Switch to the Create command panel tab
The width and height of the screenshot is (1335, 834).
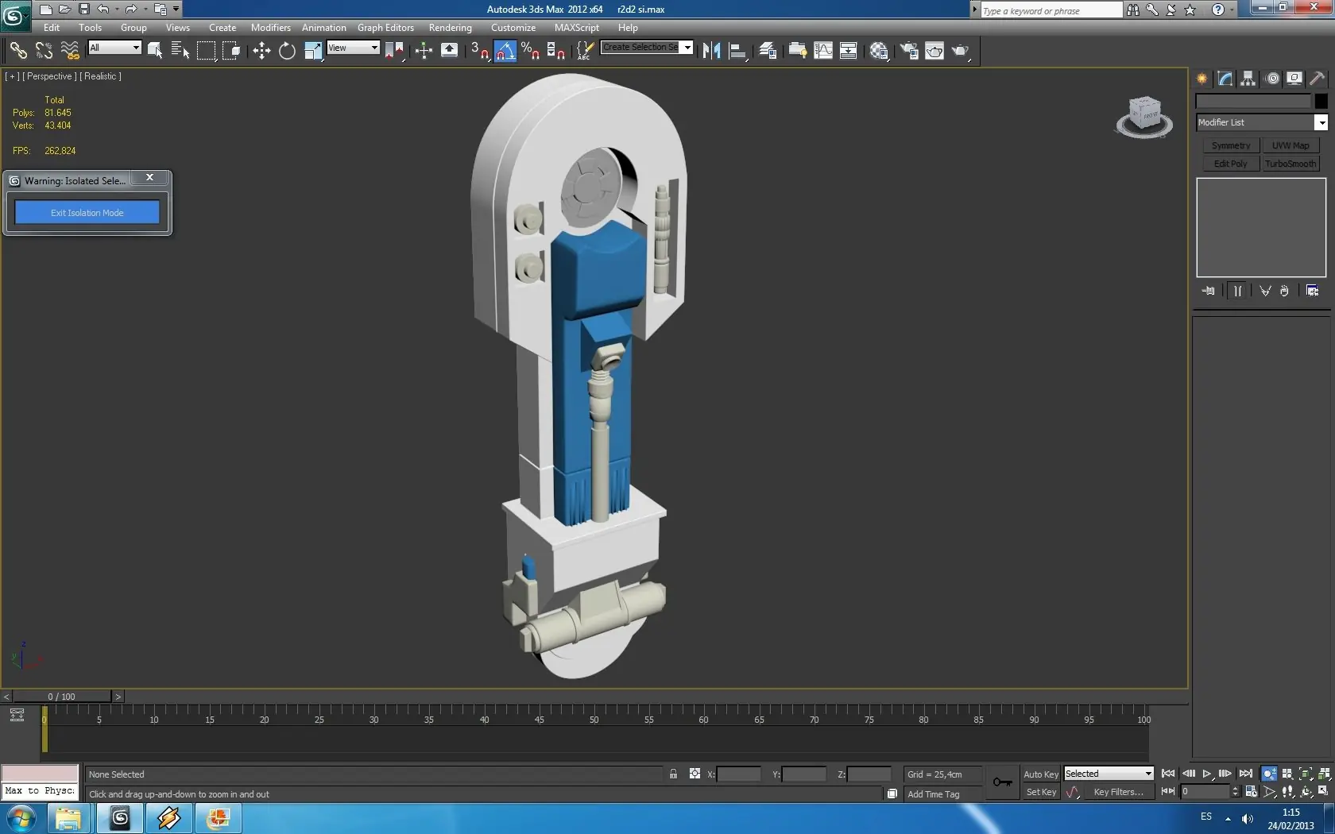[x=1202, y=79]
